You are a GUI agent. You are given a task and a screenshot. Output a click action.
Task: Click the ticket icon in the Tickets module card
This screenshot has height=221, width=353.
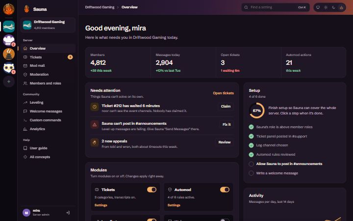97,190
